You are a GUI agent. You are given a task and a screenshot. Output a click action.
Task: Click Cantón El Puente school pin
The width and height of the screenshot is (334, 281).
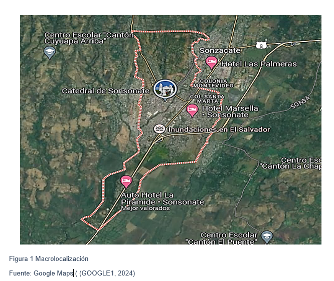tap(267, 237)
